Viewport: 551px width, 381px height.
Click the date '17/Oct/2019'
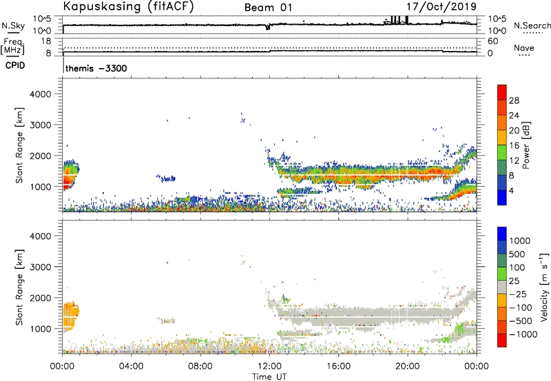441,7
